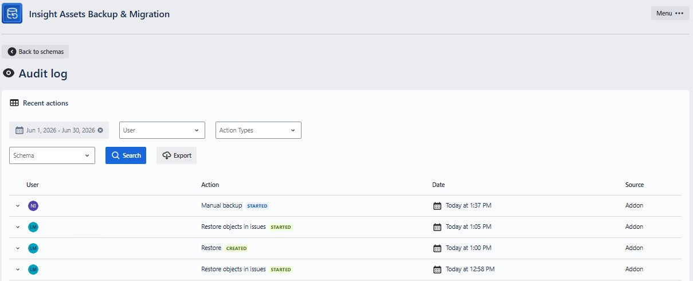Click the Restore action text at 1:00 PM

211,248
